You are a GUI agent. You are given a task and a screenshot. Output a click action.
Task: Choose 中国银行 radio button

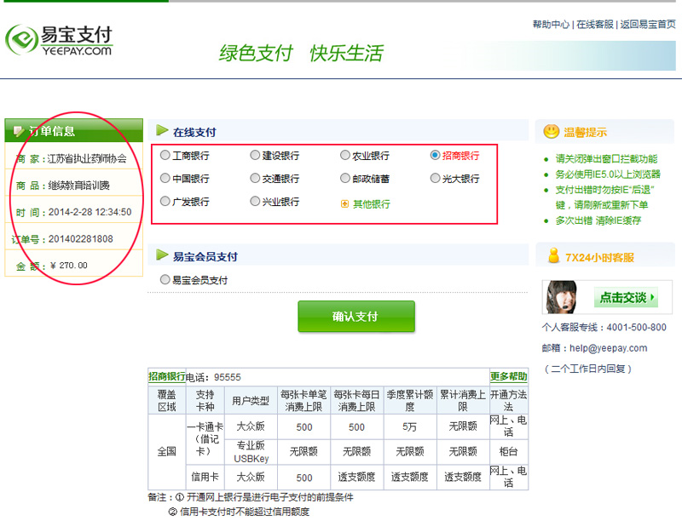click(x=165, y=178)
